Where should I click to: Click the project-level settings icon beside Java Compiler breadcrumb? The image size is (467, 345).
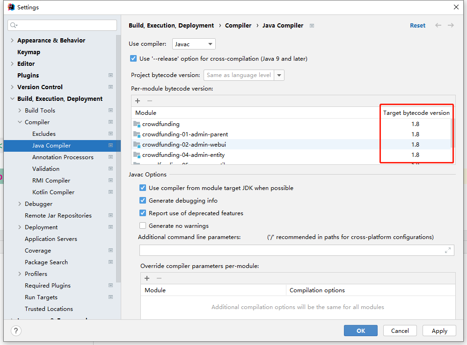point(312,26)
